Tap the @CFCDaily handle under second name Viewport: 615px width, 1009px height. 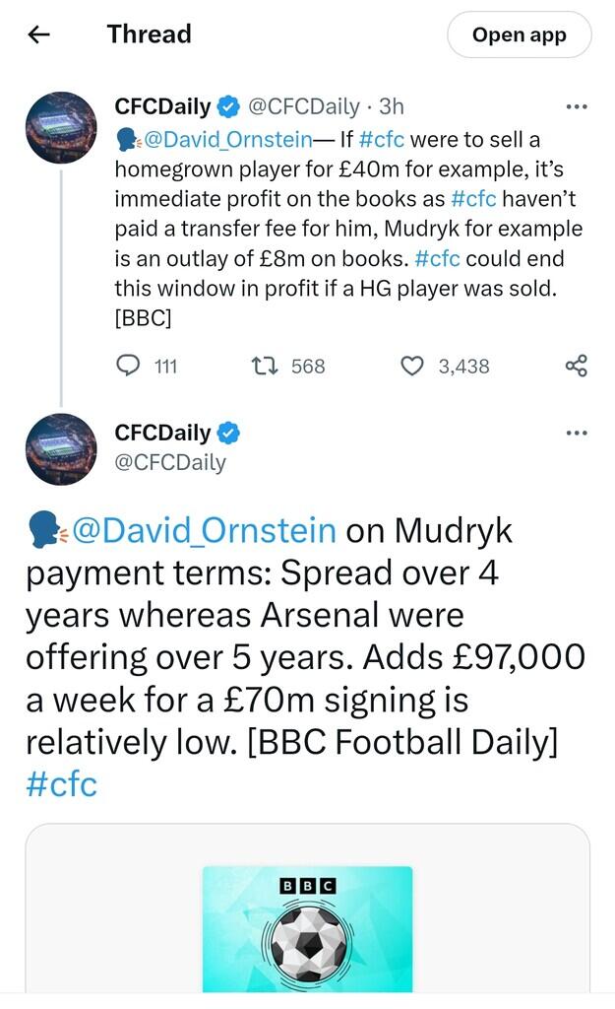click(x=170, y=462)
